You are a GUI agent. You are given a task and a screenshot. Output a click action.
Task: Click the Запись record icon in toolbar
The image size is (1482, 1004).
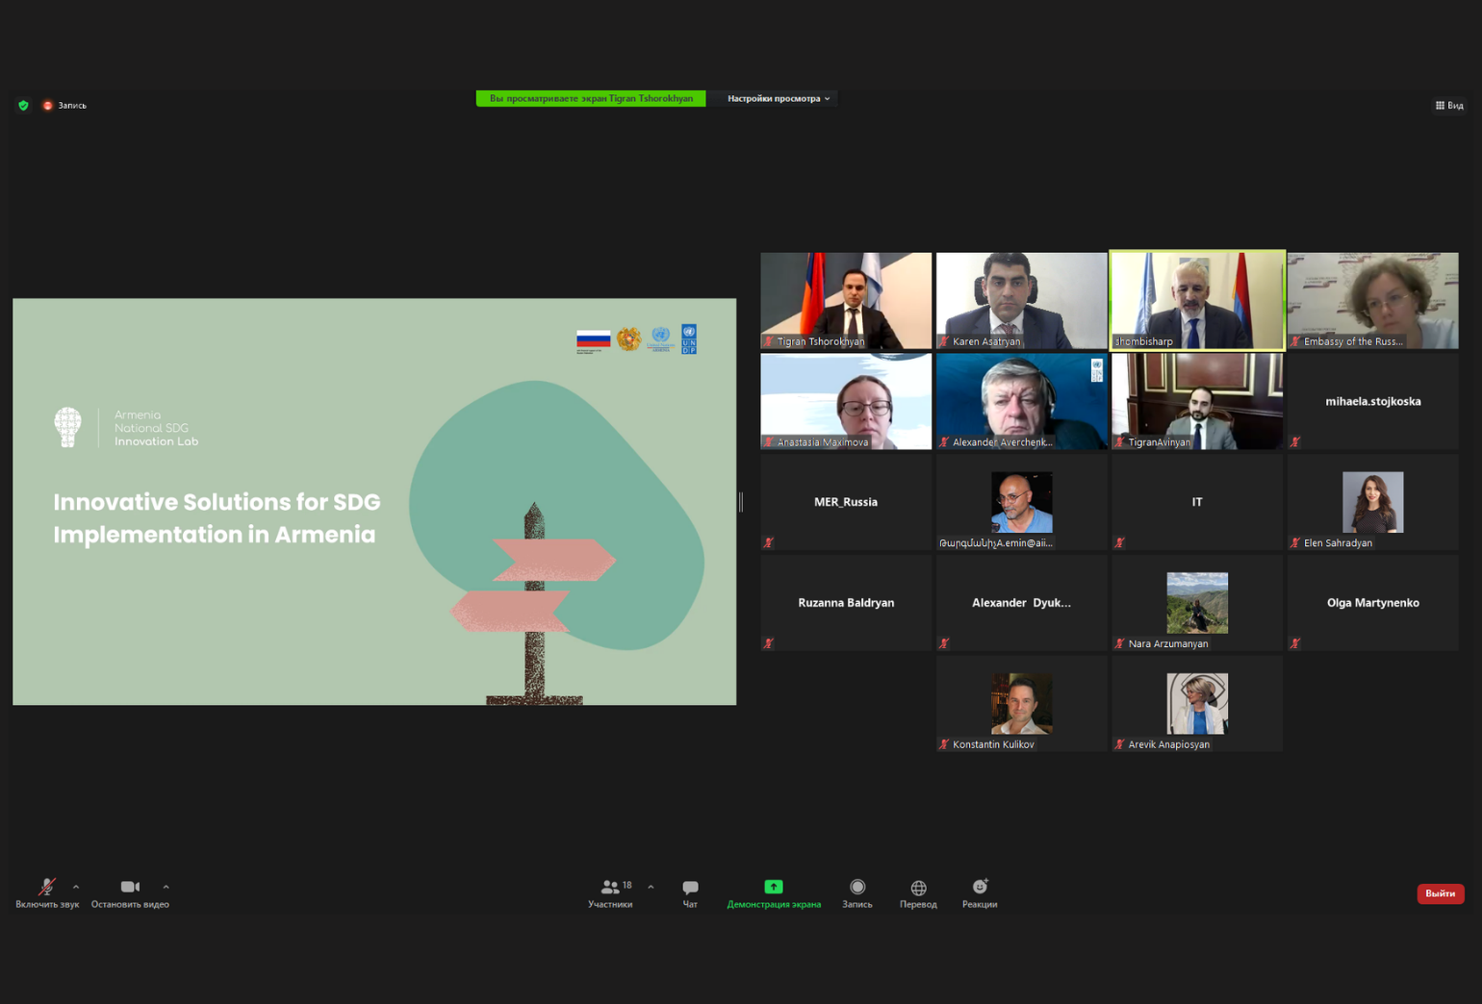[856, 888]
